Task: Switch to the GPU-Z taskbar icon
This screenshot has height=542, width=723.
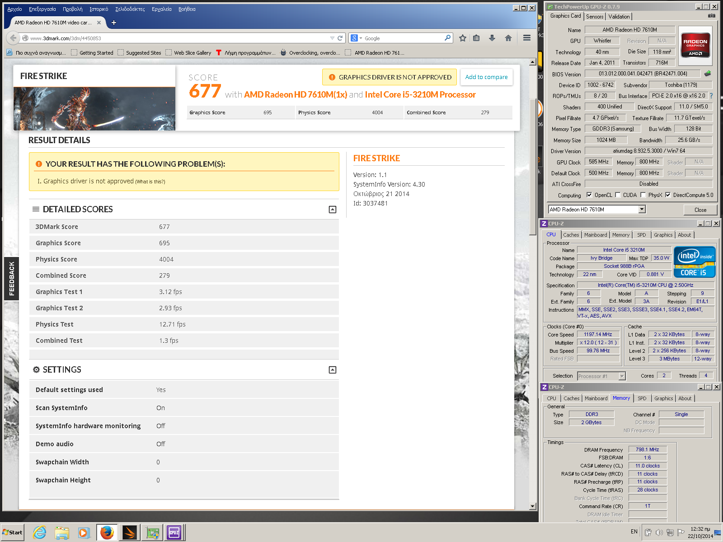Action: click(x=152, y=533)
